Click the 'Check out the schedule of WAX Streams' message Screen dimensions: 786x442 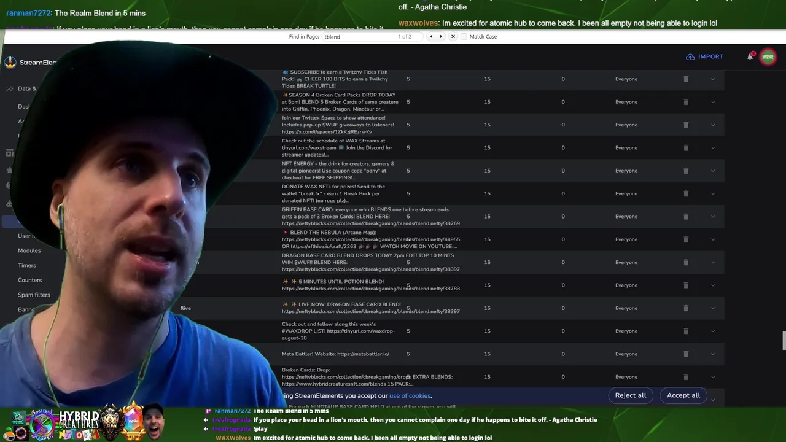[x=337, y=148]
